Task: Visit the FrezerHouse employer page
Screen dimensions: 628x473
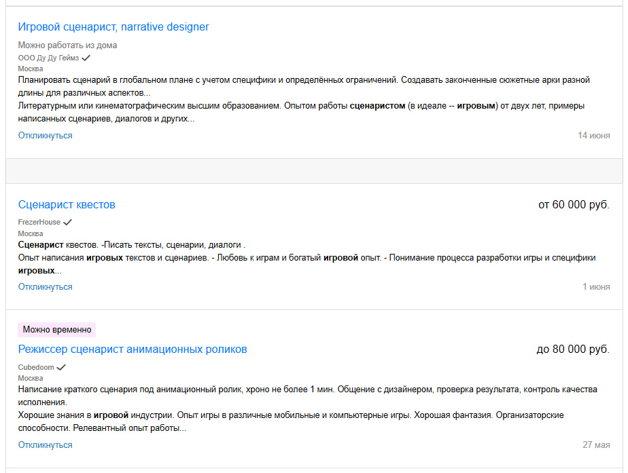Action: click(x=39, y=222)
